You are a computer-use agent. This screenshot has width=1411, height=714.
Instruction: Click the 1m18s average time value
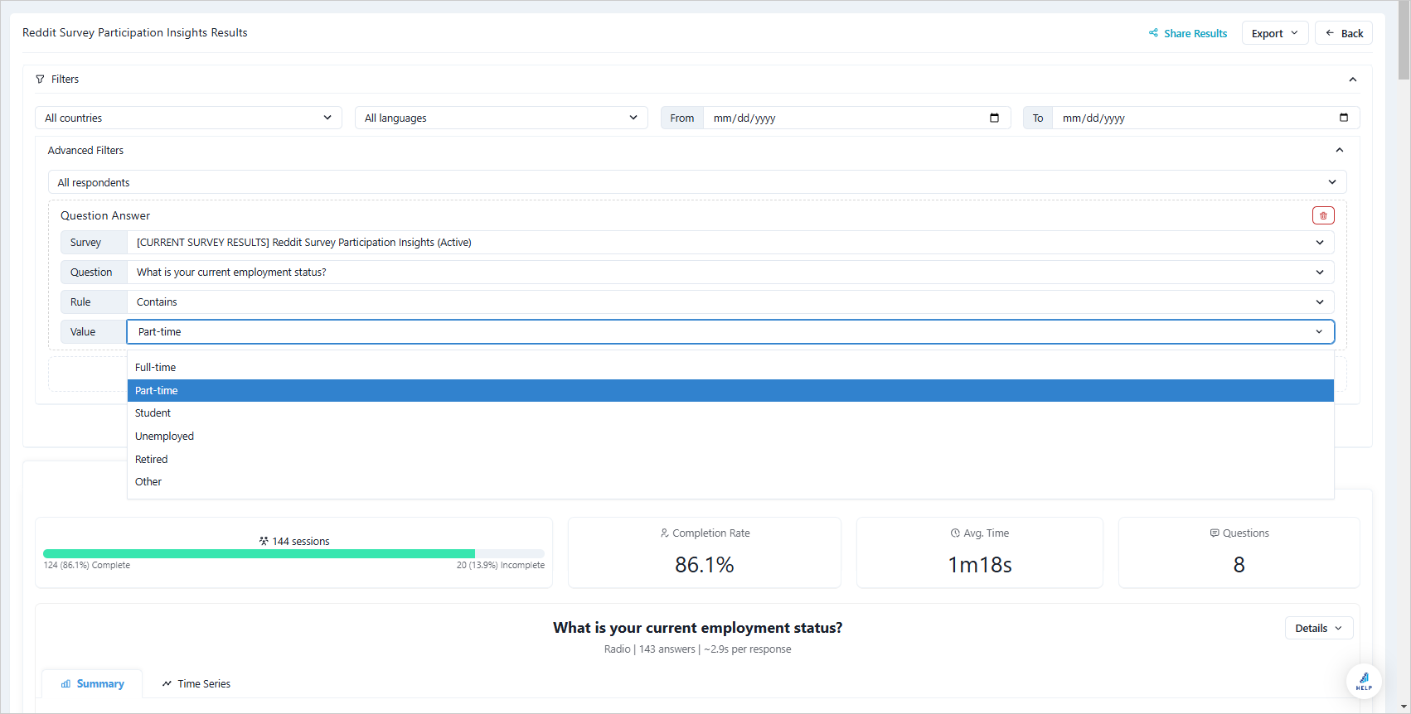[980, 565]
